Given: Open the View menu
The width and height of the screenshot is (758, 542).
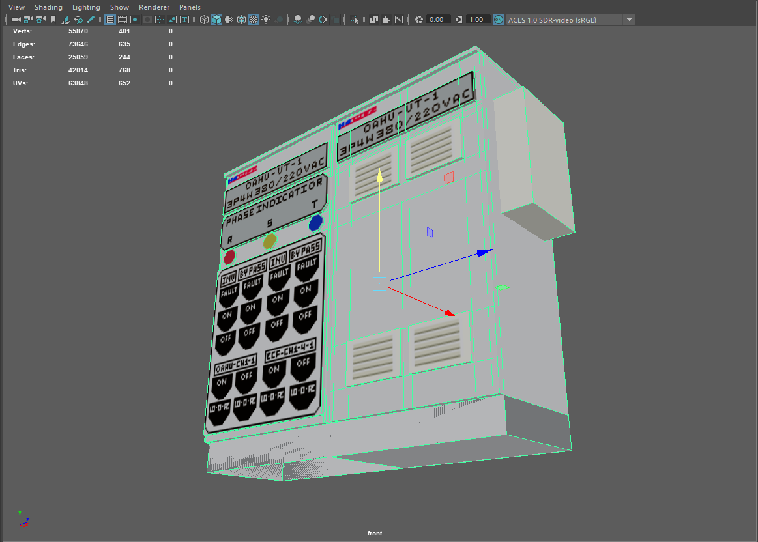Looking at the screenshot, I should [x=16, y=7].
